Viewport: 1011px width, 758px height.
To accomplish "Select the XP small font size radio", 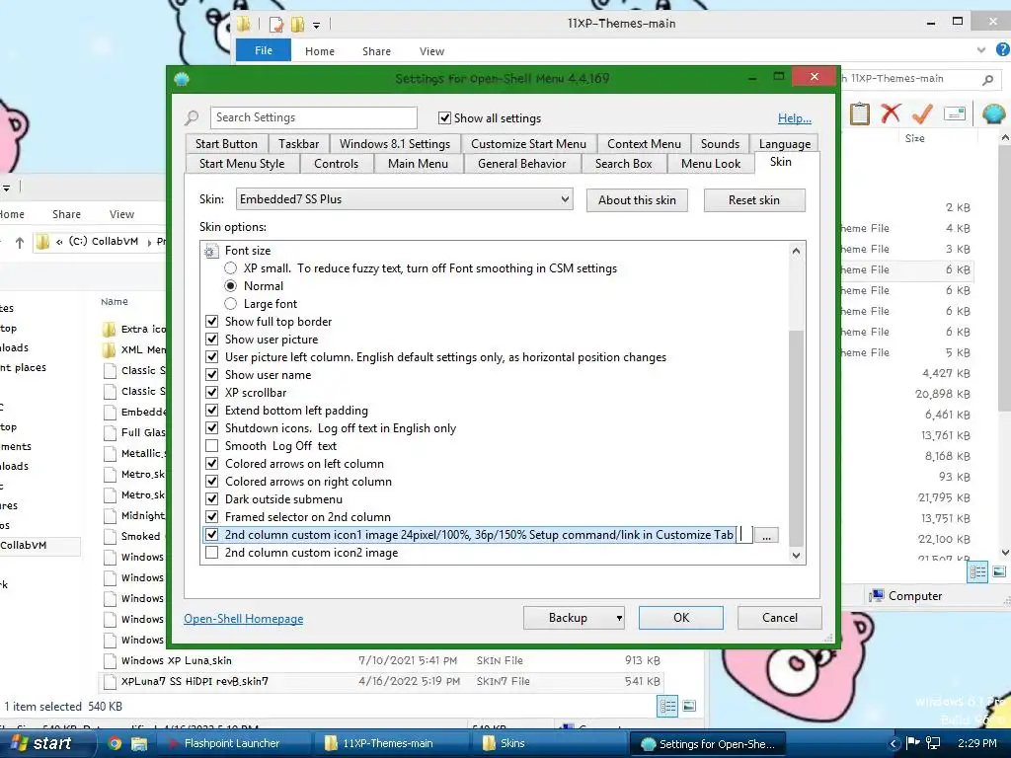I will coord(230,268).
